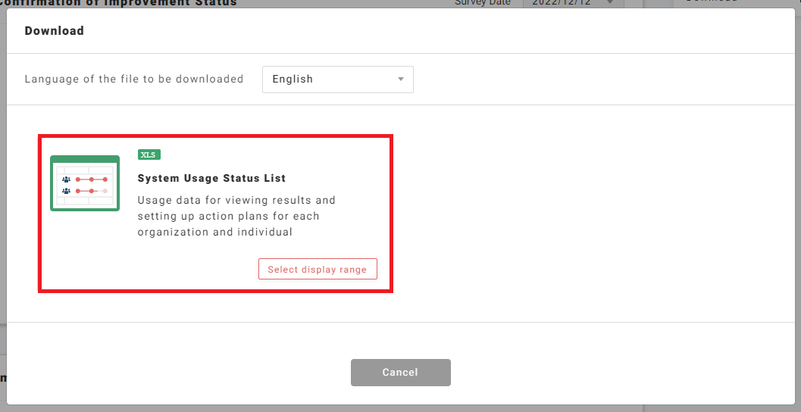Click the Download item in the top-right background
801x412 pixels.
click(x=711, y=2)
